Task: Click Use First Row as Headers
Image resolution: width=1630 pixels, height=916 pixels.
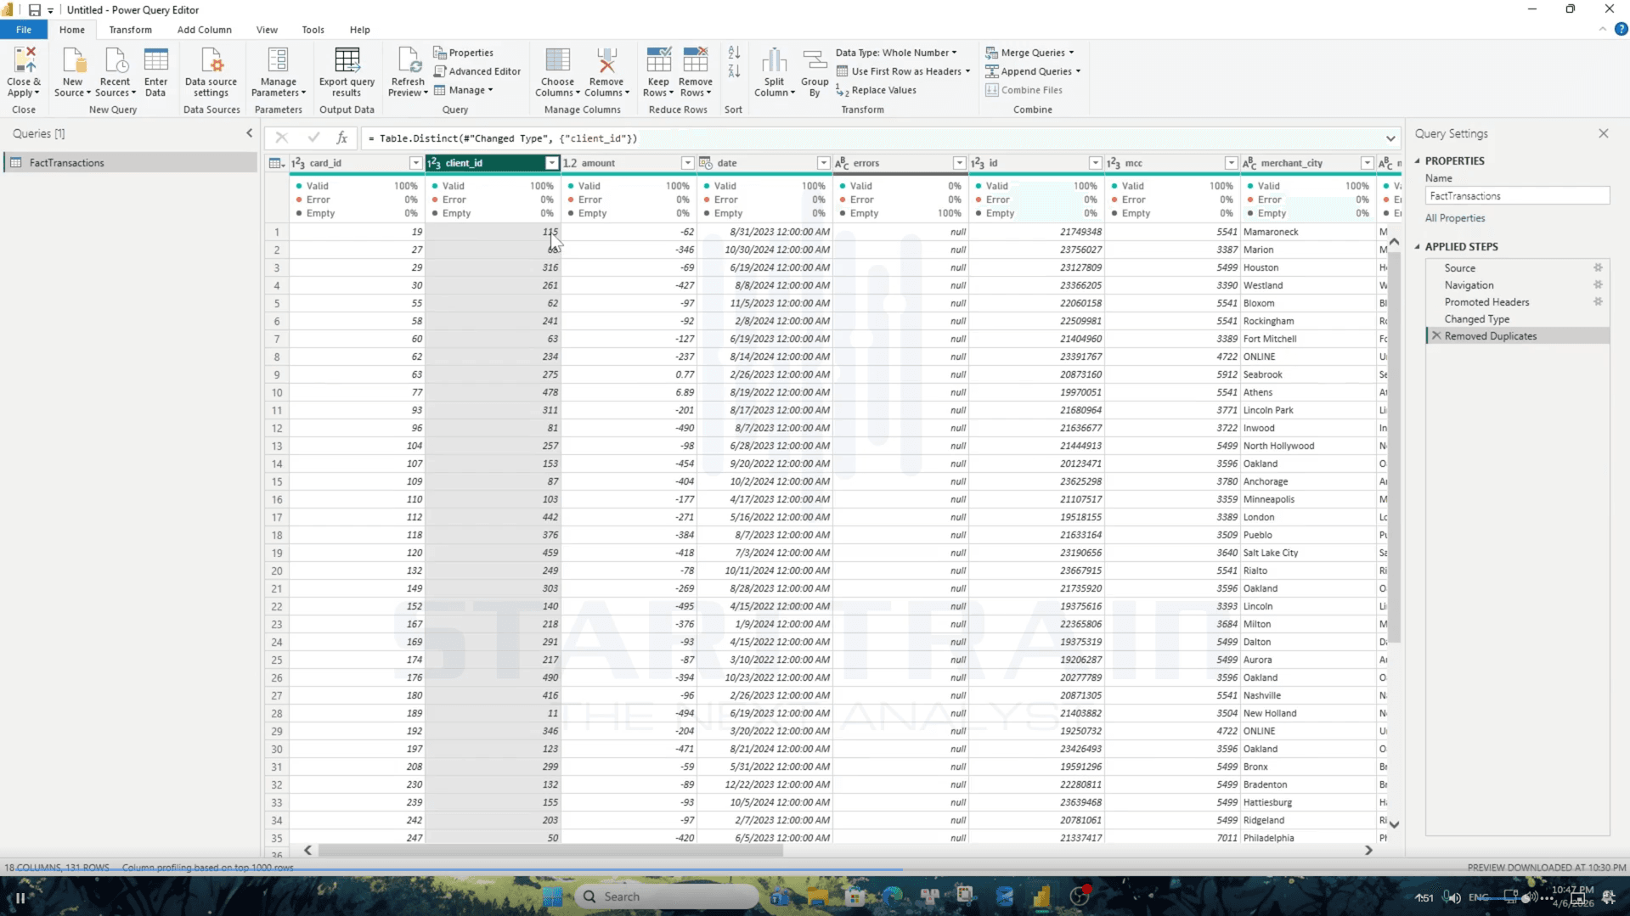Action: coord(903,71)
